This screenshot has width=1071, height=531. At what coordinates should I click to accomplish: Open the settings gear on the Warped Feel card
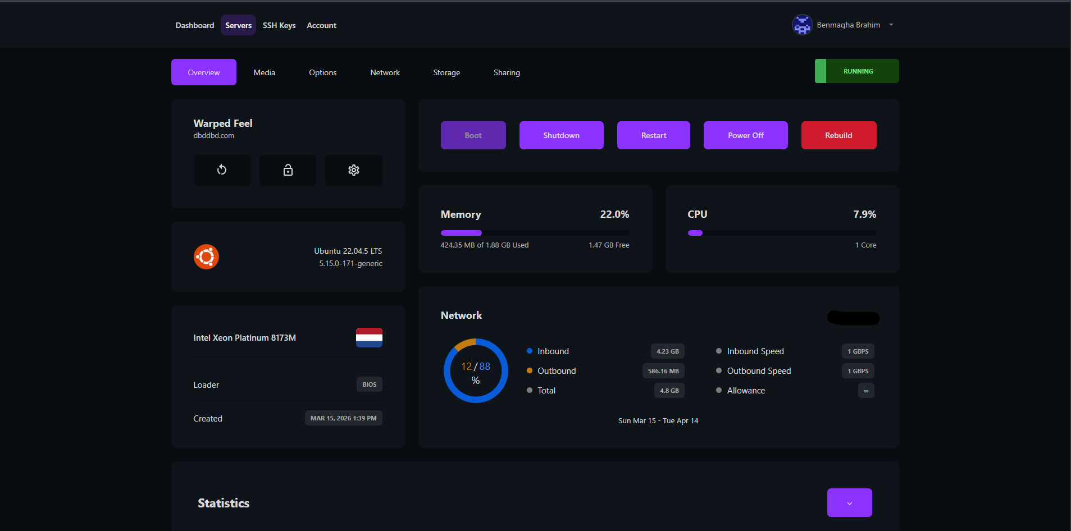point(353,170)
